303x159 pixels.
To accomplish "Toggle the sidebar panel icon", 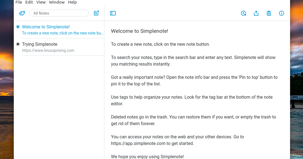I will [113, 13].
